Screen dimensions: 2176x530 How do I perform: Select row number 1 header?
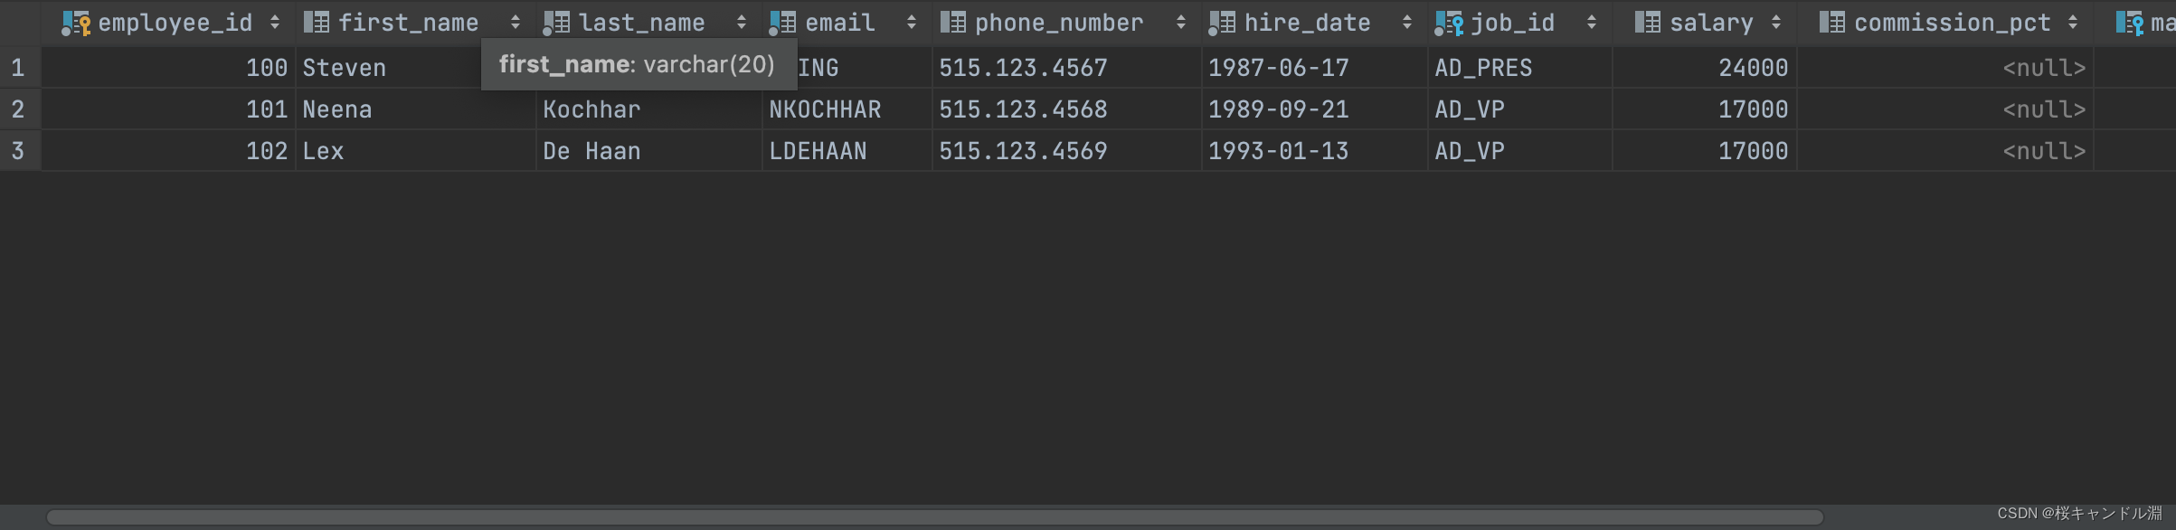coord(18,68)
